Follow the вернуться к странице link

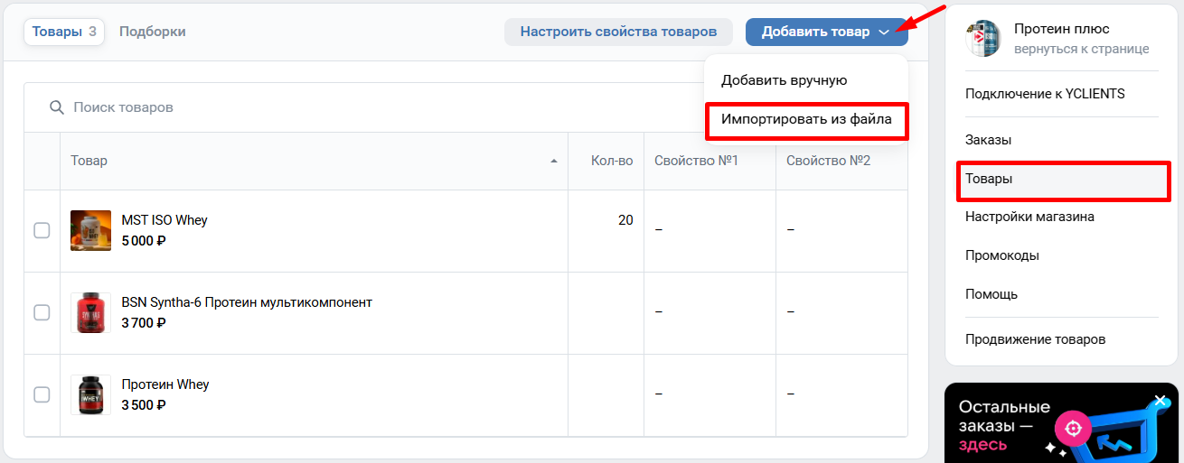pyautogui.click(x=1081, y=49)
